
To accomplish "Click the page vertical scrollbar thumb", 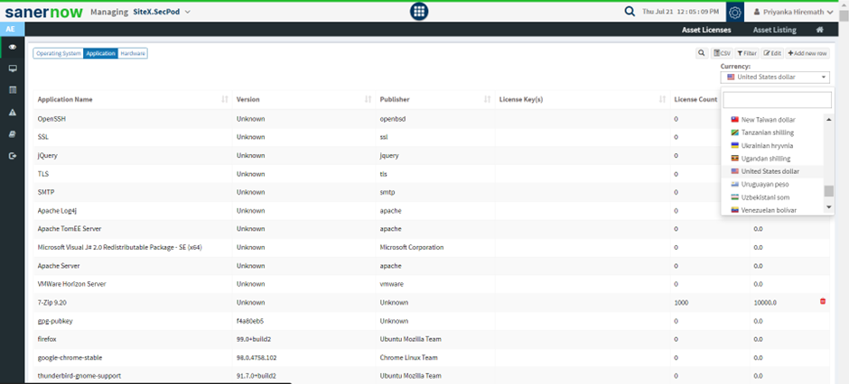I will pos(844,15).
